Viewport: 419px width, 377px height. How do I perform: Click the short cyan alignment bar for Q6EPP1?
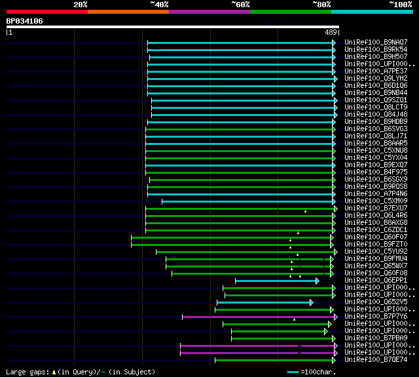[276, 281]
